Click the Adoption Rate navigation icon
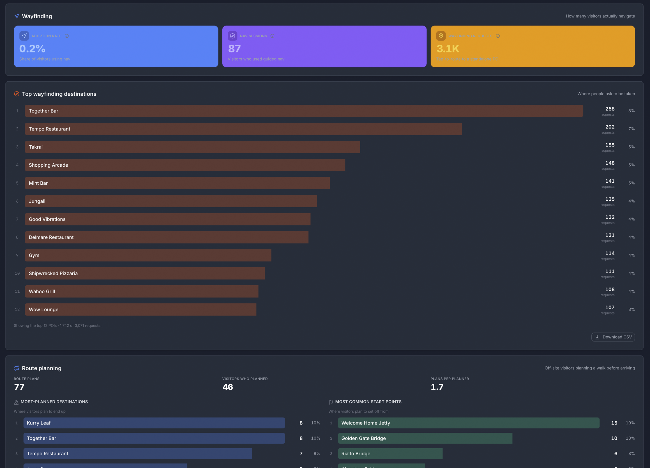 (24, 36)
